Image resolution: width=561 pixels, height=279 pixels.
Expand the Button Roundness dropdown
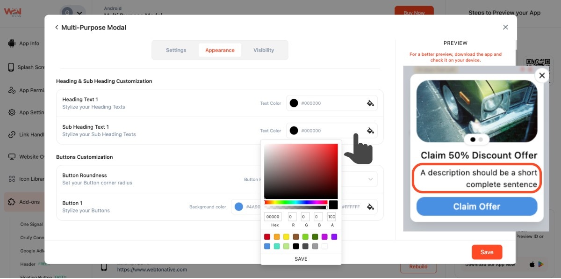tap(370, 179)
